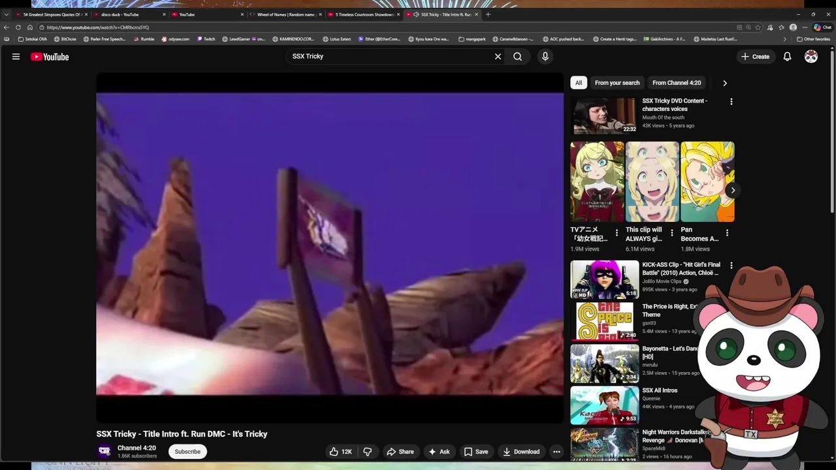
Task: Save the video to a playlist
Action: point(476,452)
